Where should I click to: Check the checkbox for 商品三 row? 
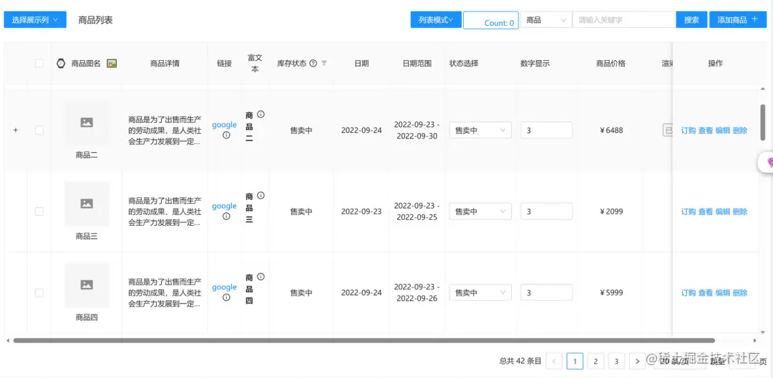coord(39,212)
